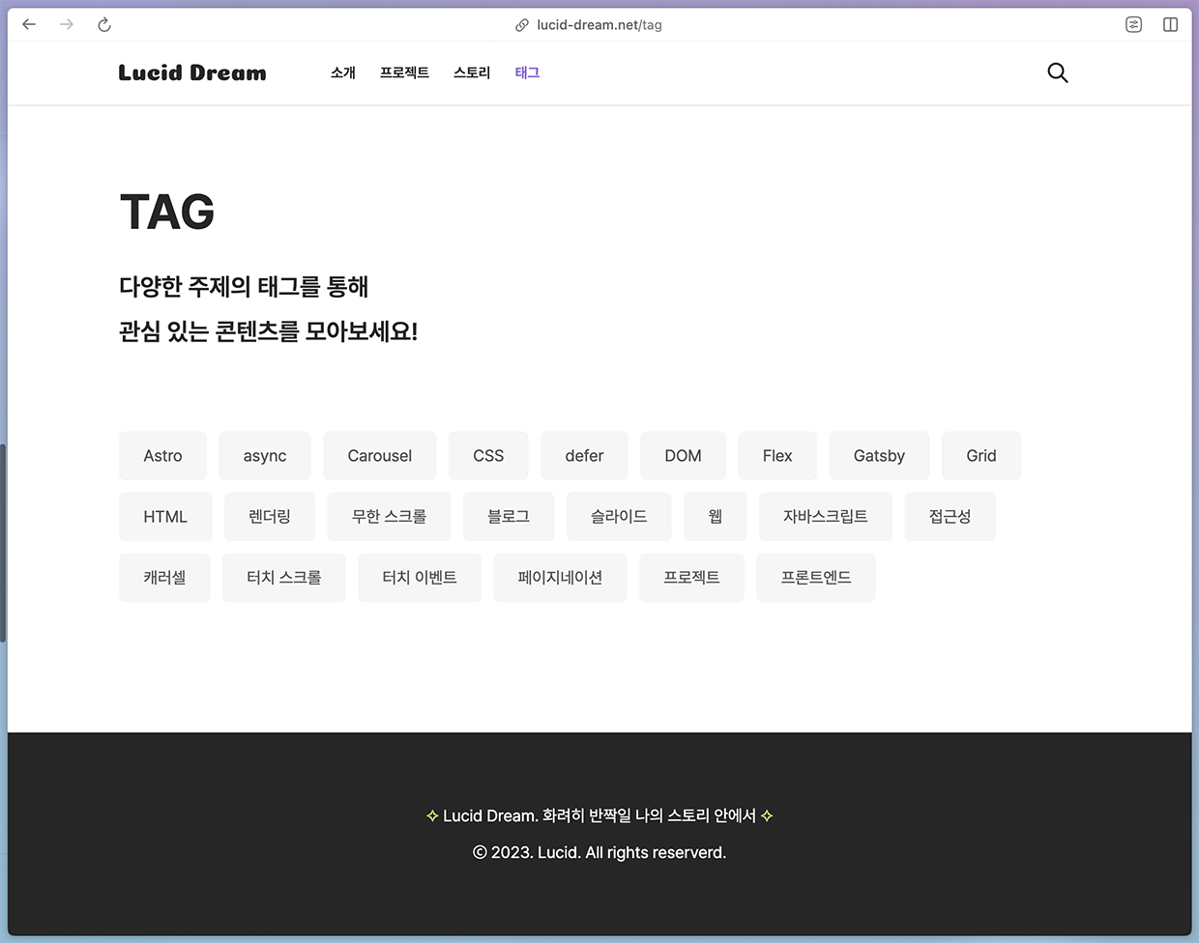
Task: Click the browser forward arrow
Action: (x=67, y=25)
